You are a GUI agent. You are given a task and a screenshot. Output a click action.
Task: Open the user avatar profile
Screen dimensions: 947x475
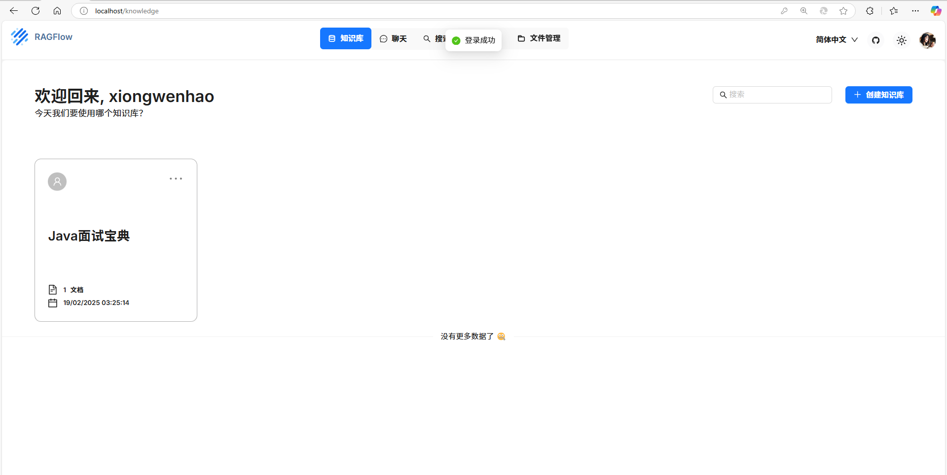click(928, 40)
